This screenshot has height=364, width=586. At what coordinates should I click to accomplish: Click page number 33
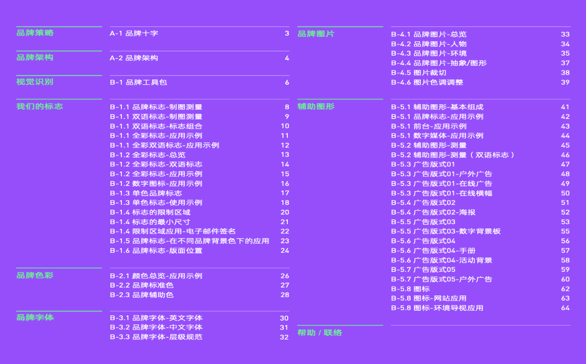click(x=565, y=34)
